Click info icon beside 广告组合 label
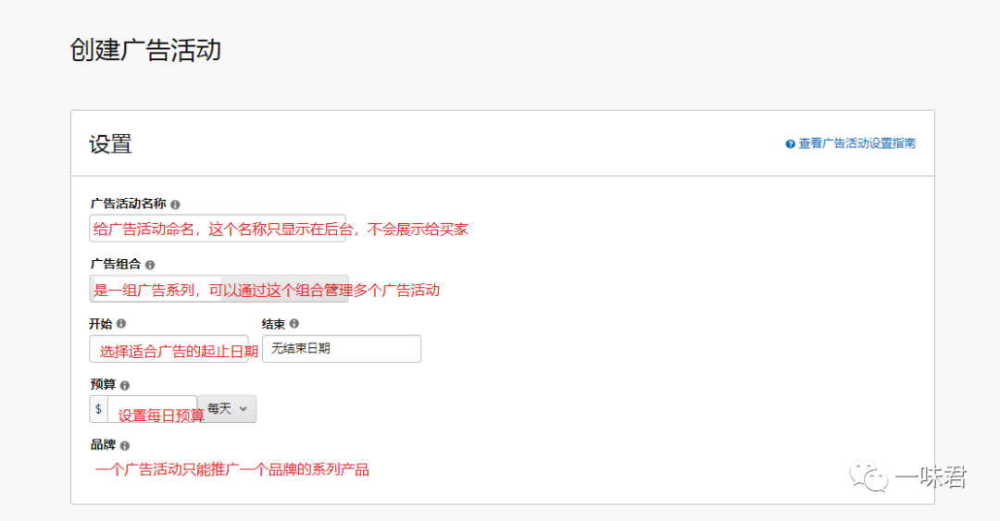 [x=150, y=265]
